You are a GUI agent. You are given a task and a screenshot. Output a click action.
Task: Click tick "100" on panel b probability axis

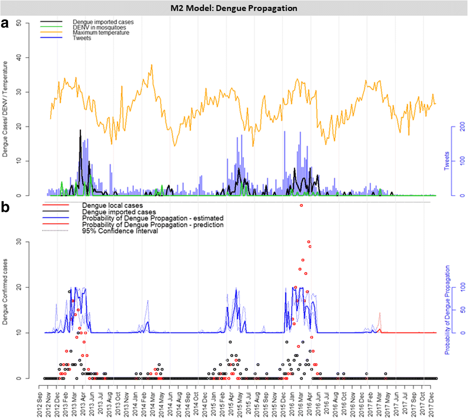coord(462,287)
